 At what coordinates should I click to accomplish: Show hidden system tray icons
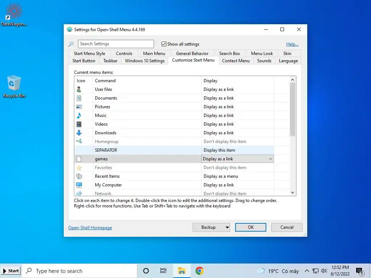point(307,271)
